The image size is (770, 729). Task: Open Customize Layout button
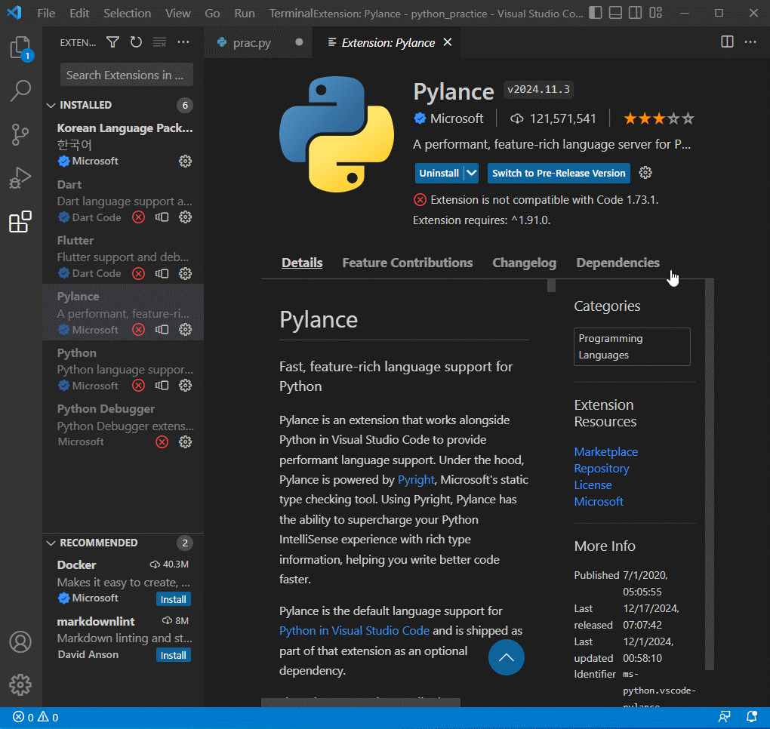pos(655,13)
